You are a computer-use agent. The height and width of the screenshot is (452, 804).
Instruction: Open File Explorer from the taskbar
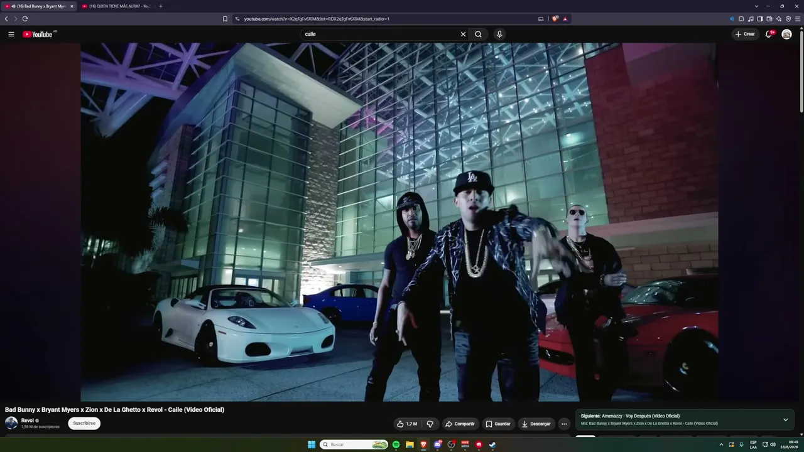click(410, 444)
